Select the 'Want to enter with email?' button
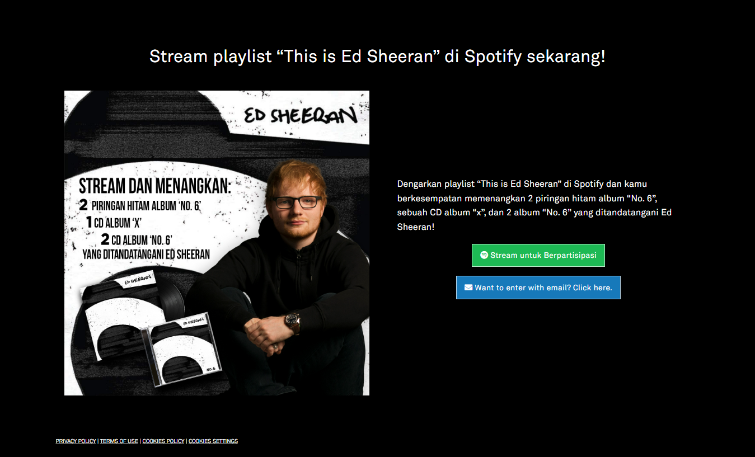The height and width of the screenshot is (457, 755). [x=538, y=288]
